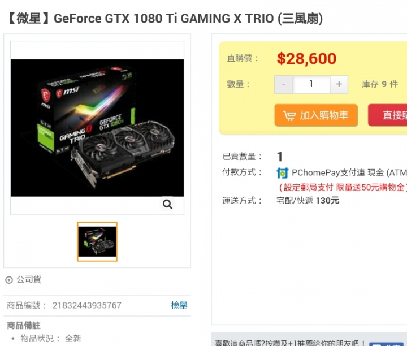
Task: Click the 庫存 9 件 stock label
Action: (380, 84)
